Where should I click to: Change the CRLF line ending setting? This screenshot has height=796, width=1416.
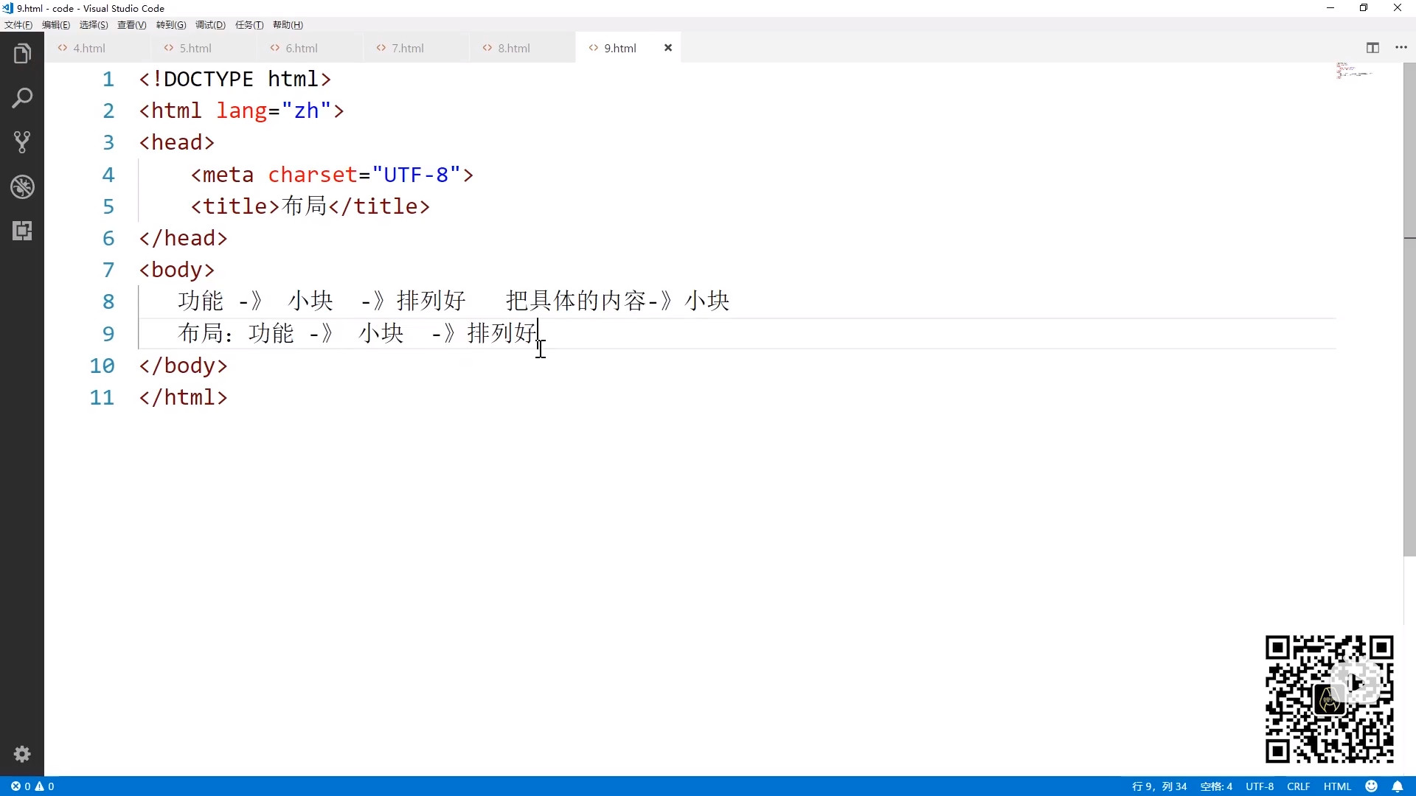(1298, 786)
